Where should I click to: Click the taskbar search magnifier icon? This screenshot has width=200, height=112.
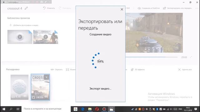pos(11,109)
